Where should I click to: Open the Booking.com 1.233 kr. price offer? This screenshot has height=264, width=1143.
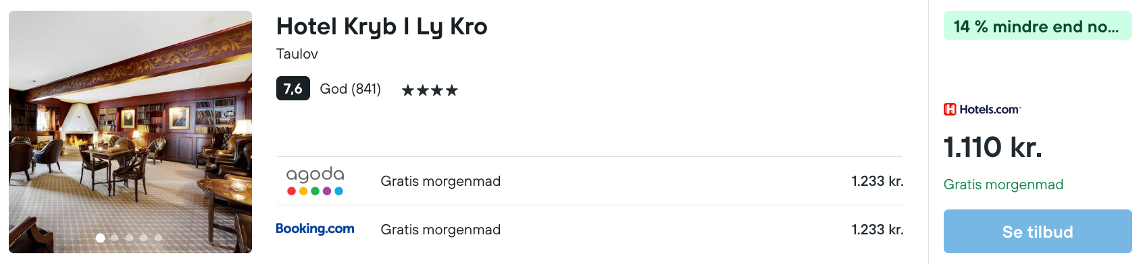(590, 230)
